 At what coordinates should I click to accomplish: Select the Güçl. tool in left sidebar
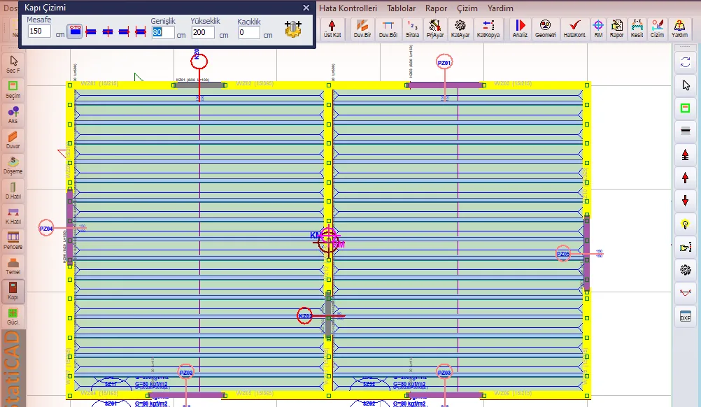point(13,316)
